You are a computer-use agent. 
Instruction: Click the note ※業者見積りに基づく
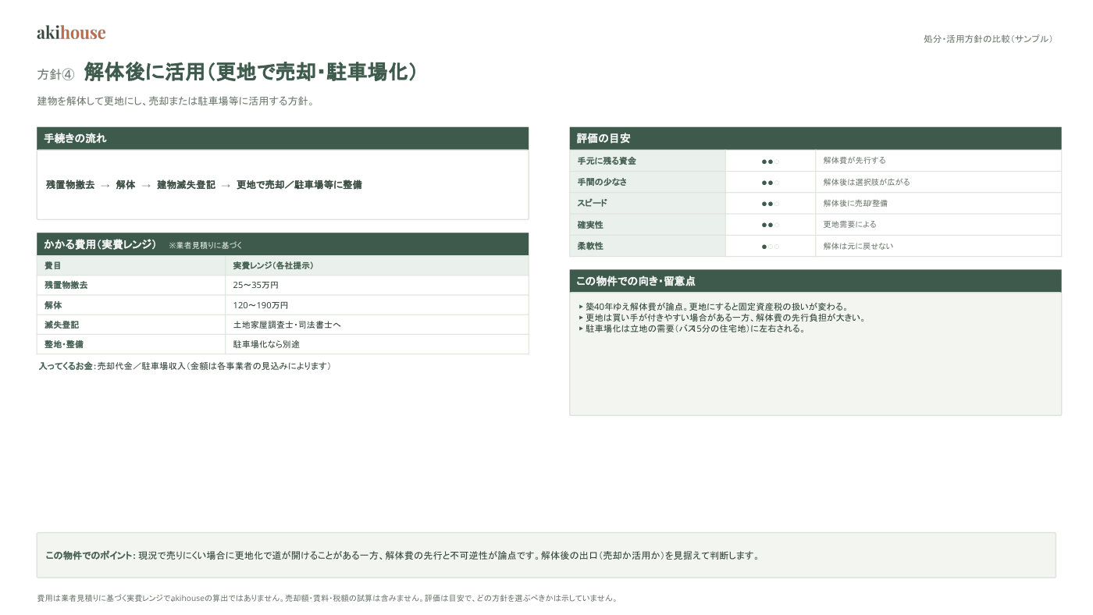205,245
